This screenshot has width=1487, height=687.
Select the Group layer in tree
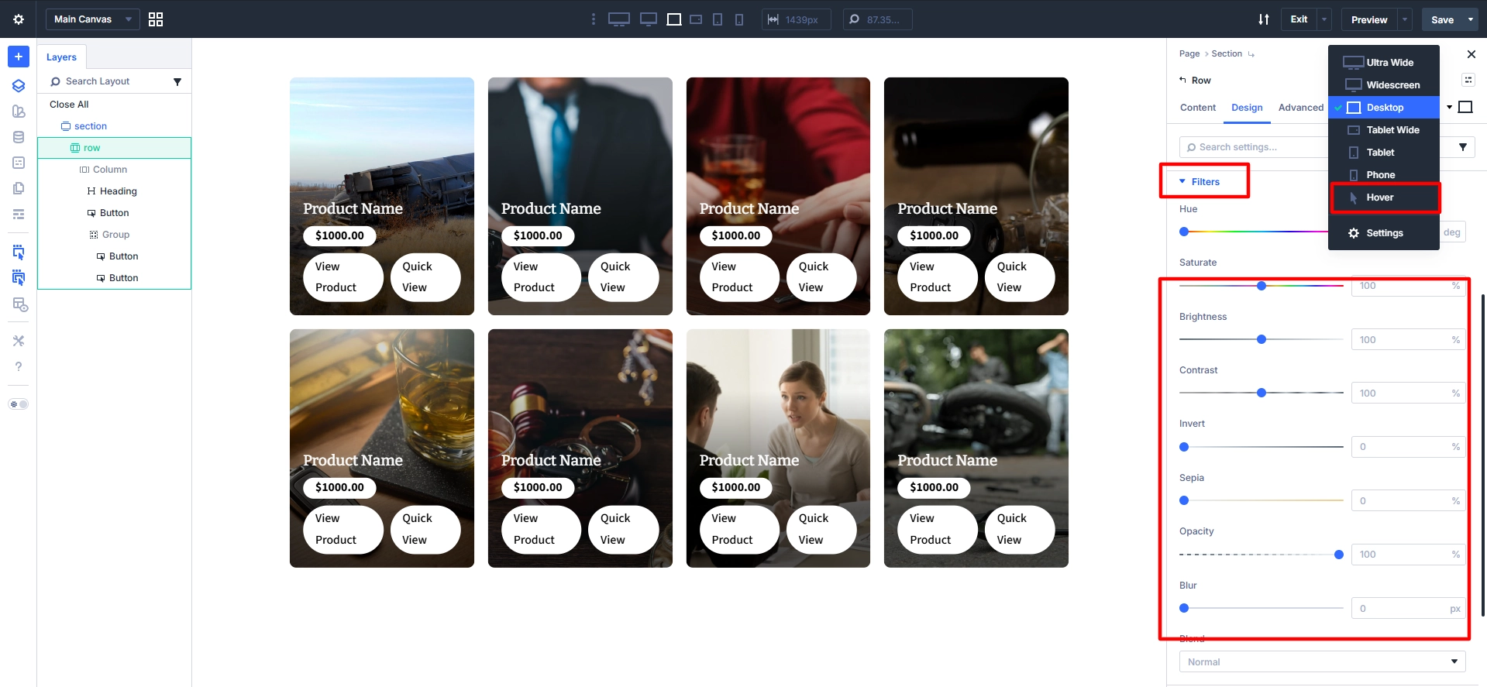pos(115,235)
